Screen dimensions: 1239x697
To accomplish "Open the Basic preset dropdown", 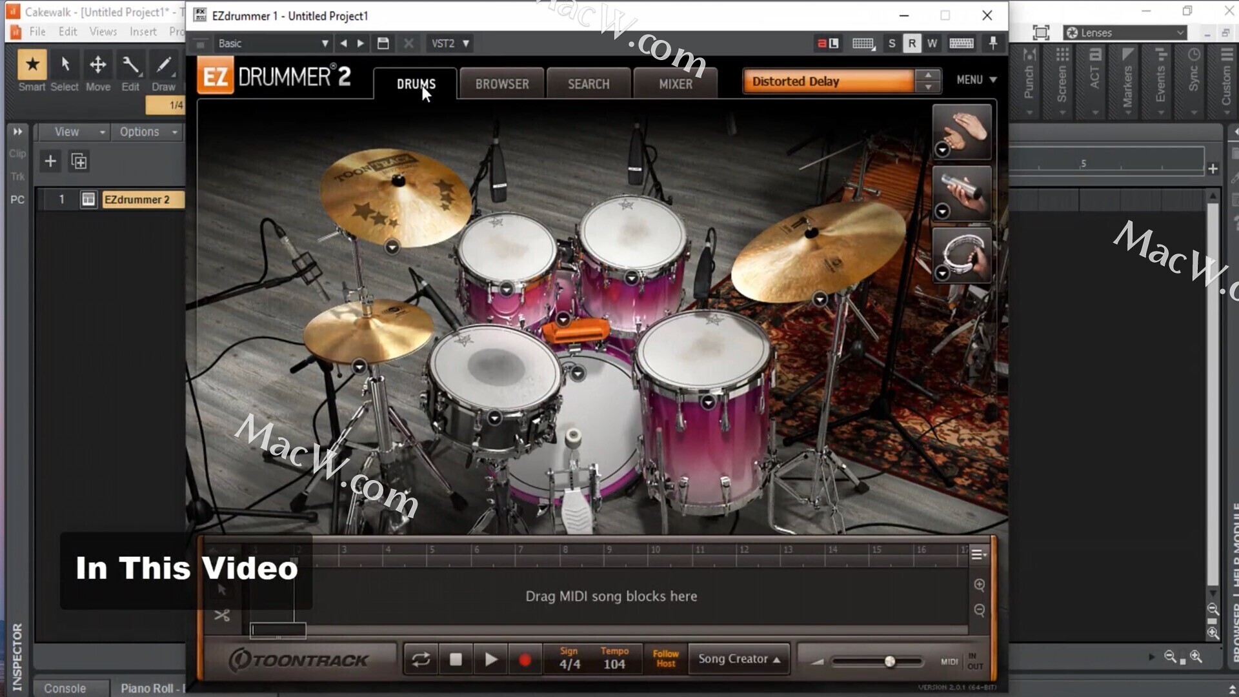I will (273, 43).
